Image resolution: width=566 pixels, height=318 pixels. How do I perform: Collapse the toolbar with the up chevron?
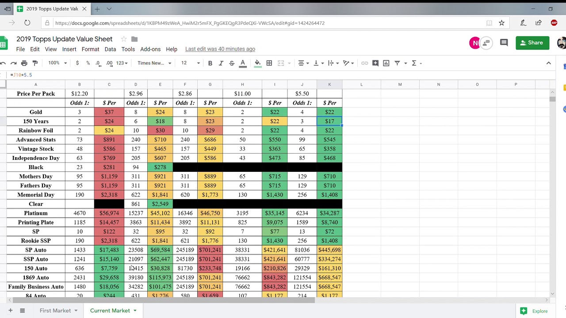pos(549,63)
